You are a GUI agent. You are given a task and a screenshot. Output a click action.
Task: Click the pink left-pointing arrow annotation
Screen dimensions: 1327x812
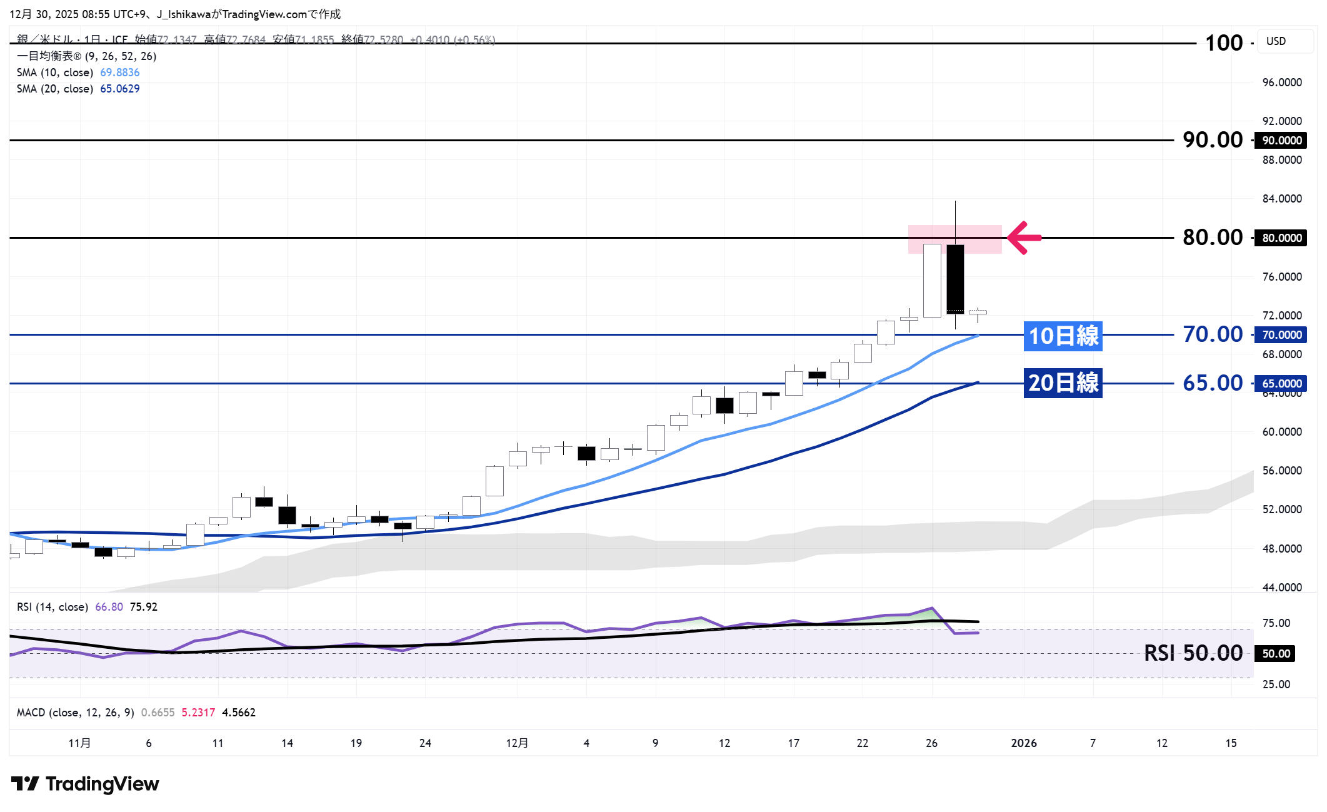1024,238
